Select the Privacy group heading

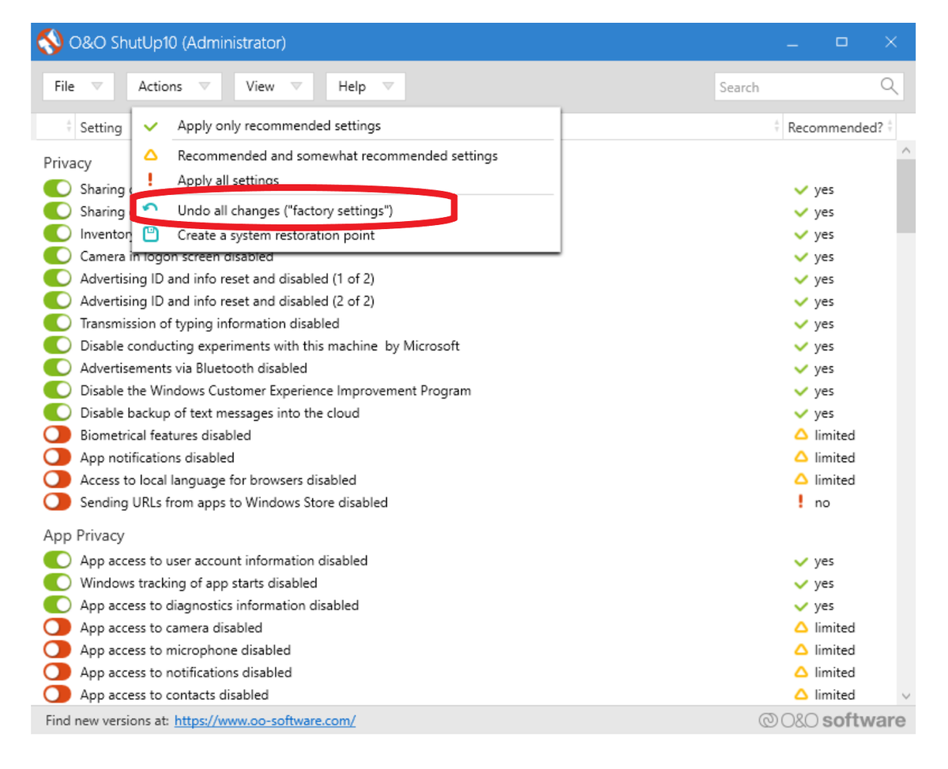67,163
